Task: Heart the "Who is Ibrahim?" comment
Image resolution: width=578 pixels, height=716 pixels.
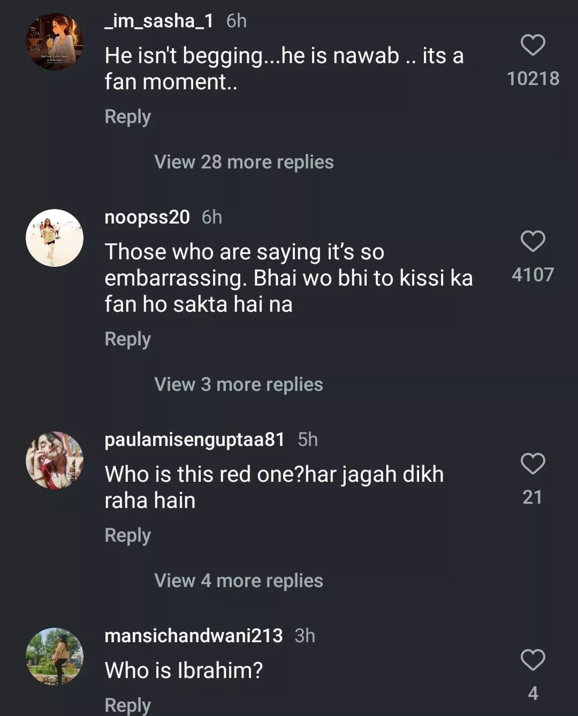Action: pos(533,660)
